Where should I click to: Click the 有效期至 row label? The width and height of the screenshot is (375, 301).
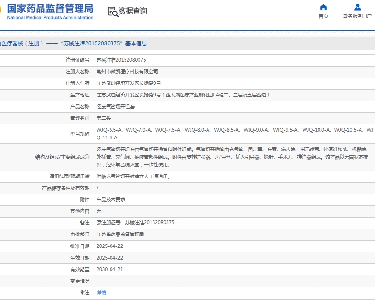click(80, 269)
